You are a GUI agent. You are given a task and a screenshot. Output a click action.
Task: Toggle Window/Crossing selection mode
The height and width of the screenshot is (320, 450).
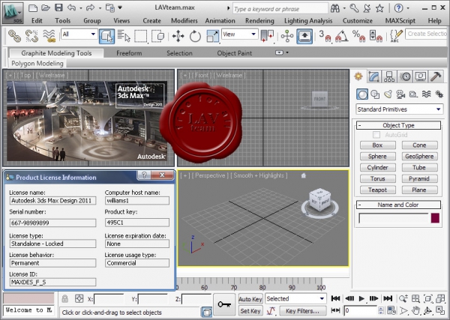[157, 36]
